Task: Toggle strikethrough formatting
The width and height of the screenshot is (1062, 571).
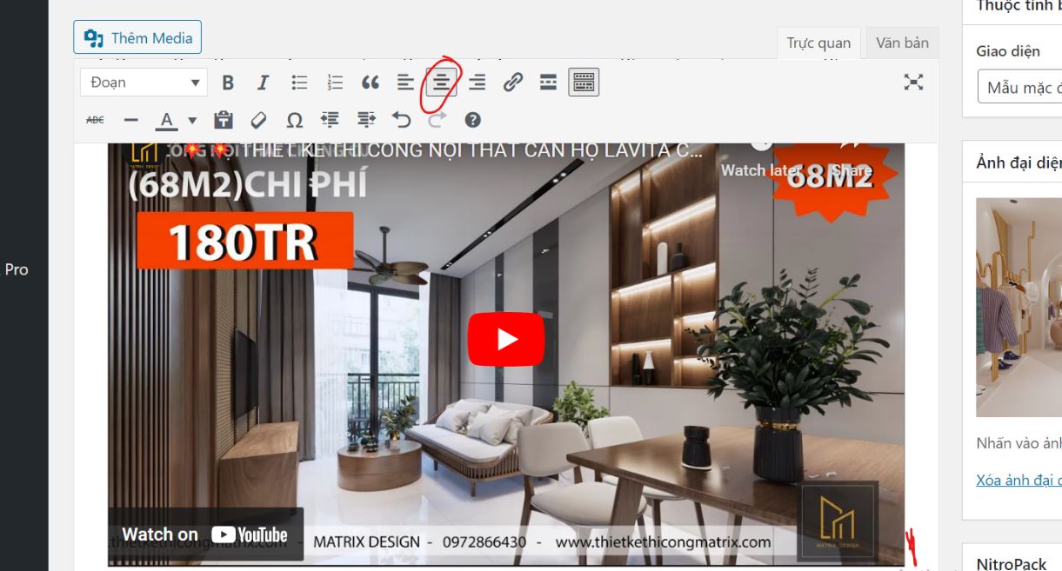Action: (x=95, y=120)
